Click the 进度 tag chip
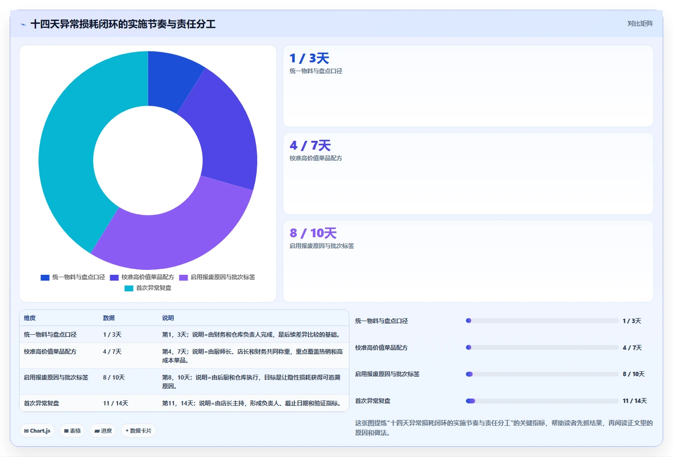 103,431
